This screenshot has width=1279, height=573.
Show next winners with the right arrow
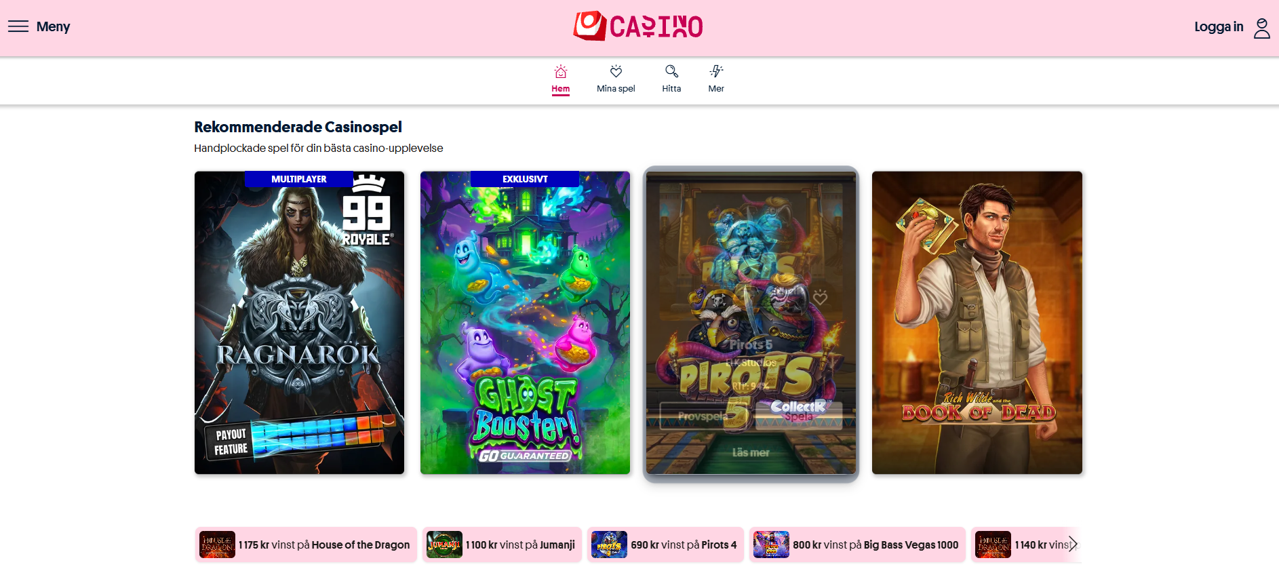(1072, 545)
